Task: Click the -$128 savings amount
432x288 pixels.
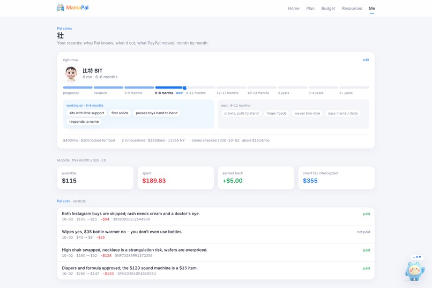Action: coord(106,255)
